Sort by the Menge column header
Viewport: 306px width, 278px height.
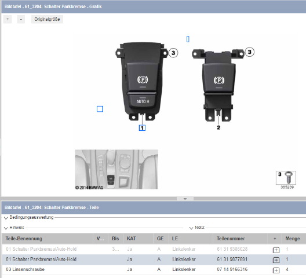click(x=293, y=239)
